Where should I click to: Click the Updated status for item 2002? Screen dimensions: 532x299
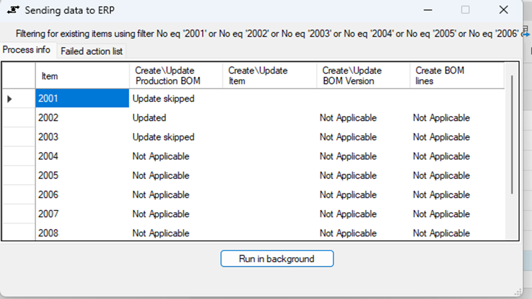(x=149, y=118)
